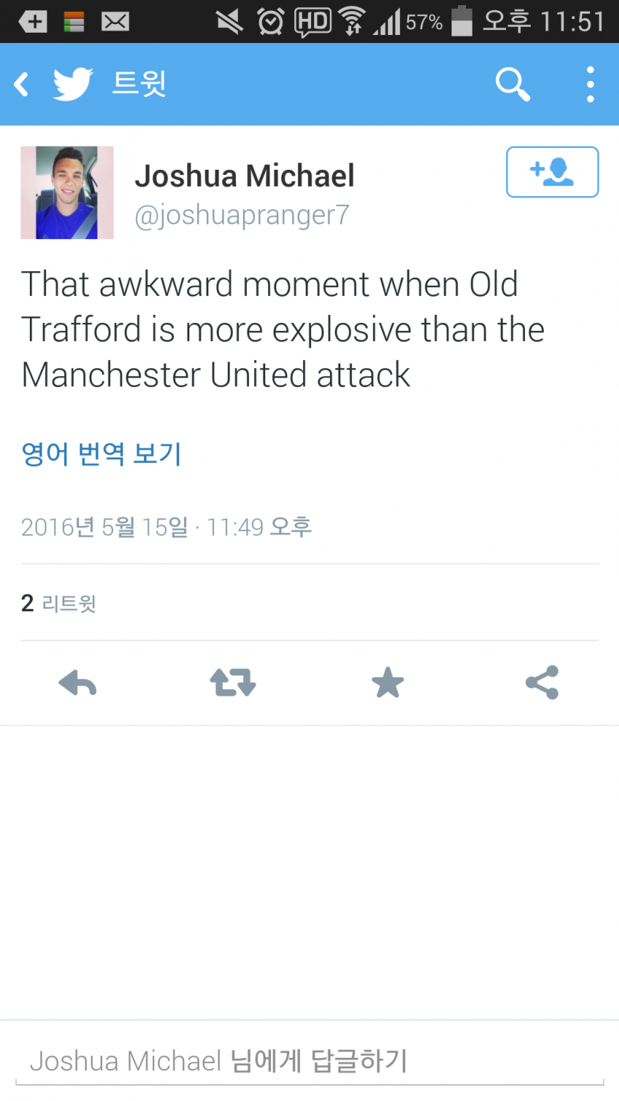The height and width of the screenshot is (1101, 619).
Task: Favorite the tweet with star icon
Action: click(387, 683)
